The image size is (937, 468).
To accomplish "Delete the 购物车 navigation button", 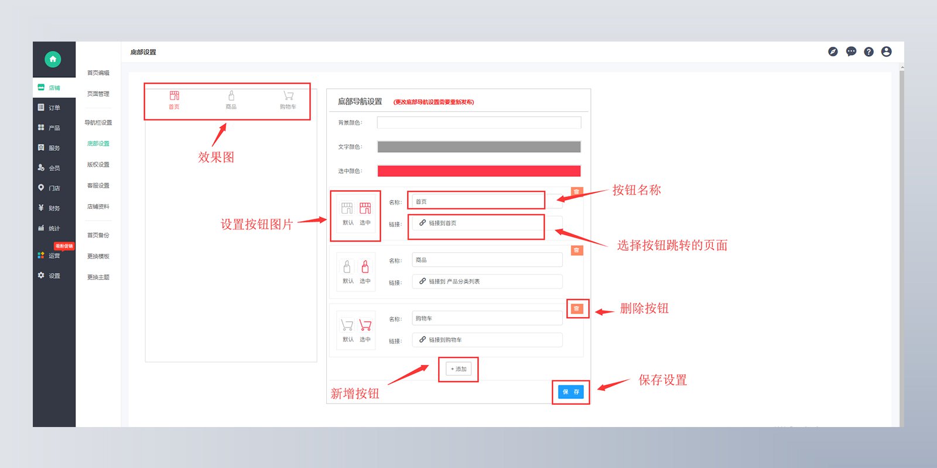I will [577, 309].
